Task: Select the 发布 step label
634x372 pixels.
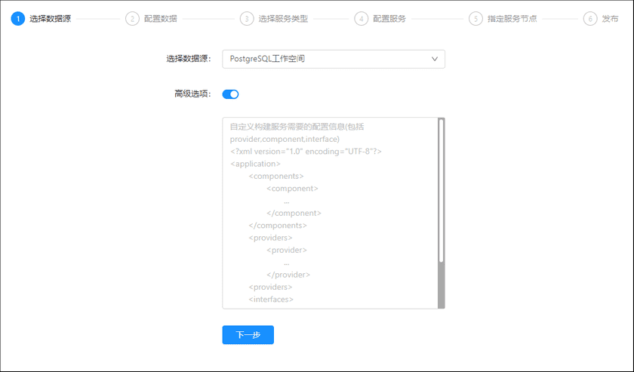Action: (610, 19)
